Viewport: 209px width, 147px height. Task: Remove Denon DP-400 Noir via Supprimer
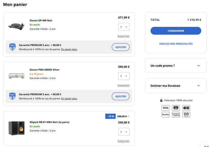[123, 36]
